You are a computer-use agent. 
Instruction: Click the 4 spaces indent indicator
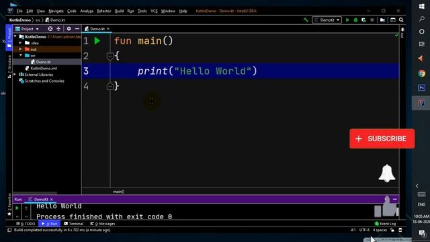click(x=380, y=230)
